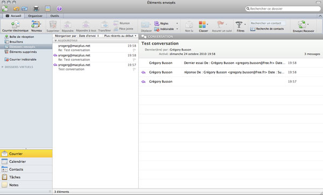Click the Filtres funnel icon

(x=239, y=25)
